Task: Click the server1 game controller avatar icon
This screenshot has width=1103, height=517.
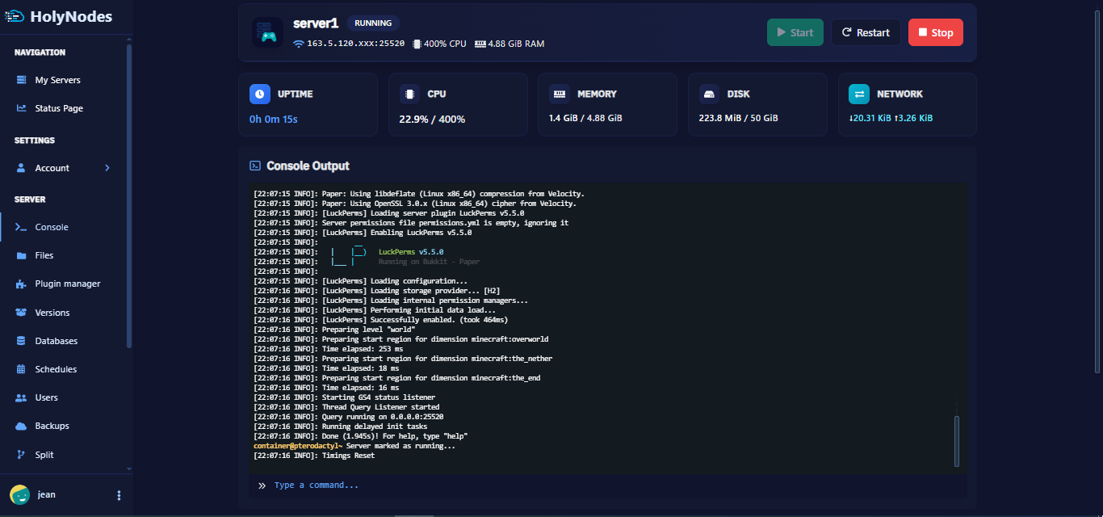Action: click(267, 32)
